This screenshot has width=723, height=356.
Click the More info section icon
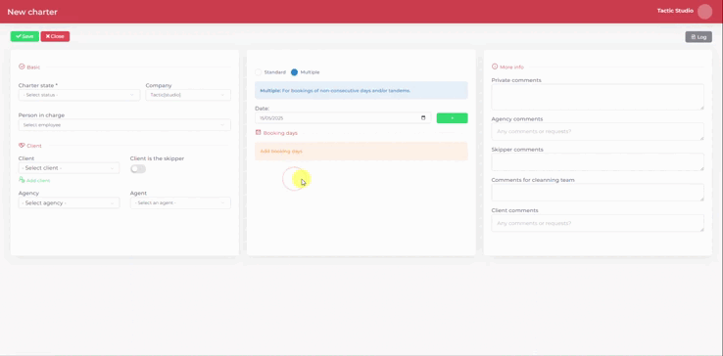pyautogui.click(x=495, y=67)
